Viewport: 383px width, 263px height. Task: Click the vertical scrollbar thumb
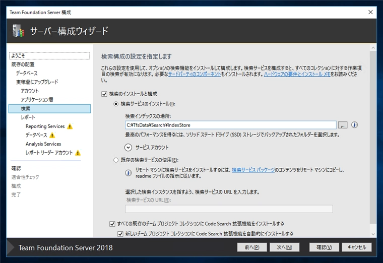click(373, 138)
